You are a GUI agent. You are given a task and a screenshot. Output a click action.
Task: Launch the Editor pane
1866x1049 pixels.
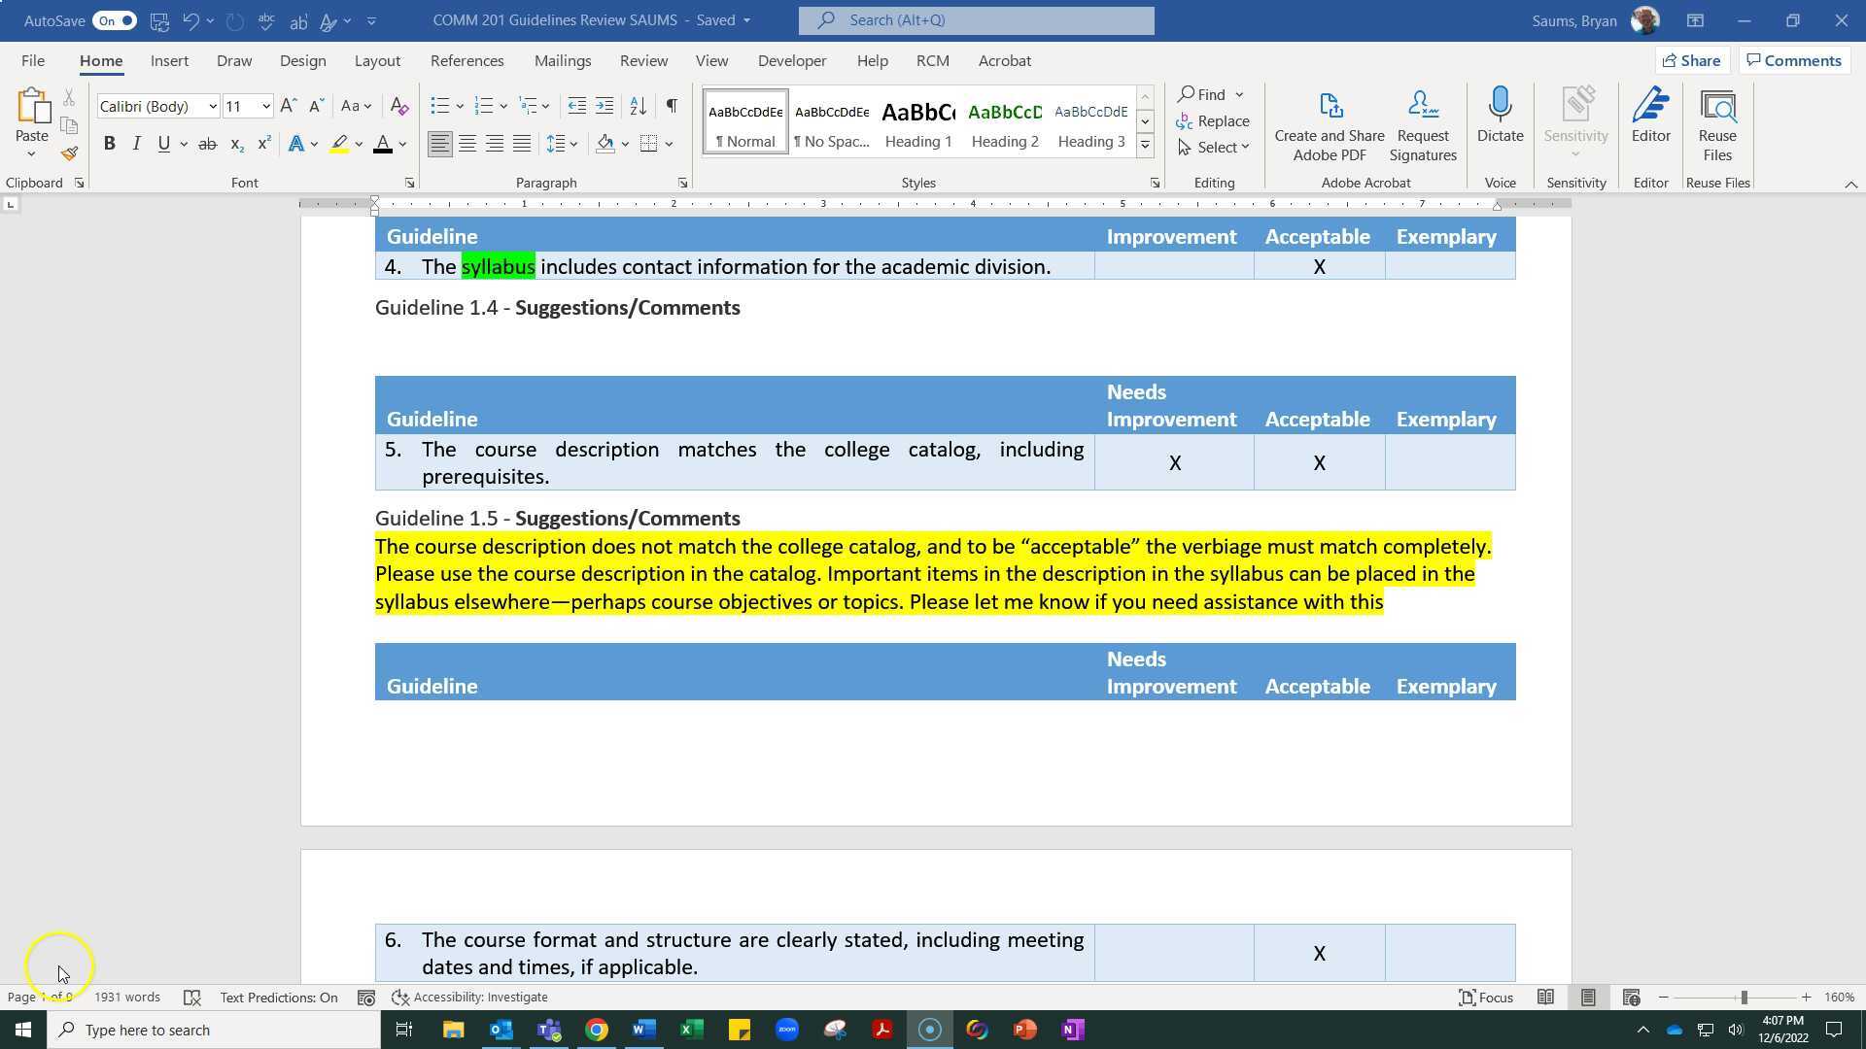1650,117
